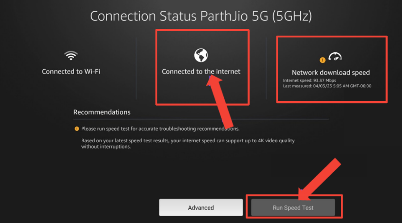Click the orange warning badge beside speedometer
The image size is (402, 223).
pos(322,60)
